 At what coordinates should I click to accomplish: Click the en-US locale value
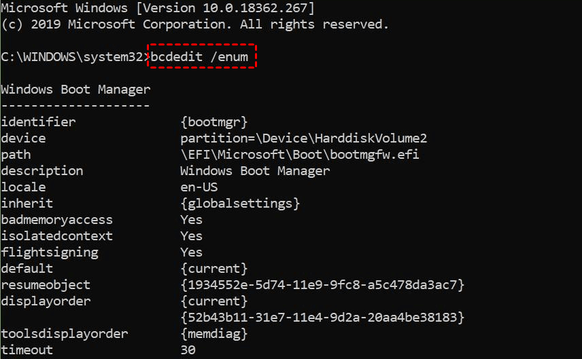pyautogui.click(x=199, y=187)
